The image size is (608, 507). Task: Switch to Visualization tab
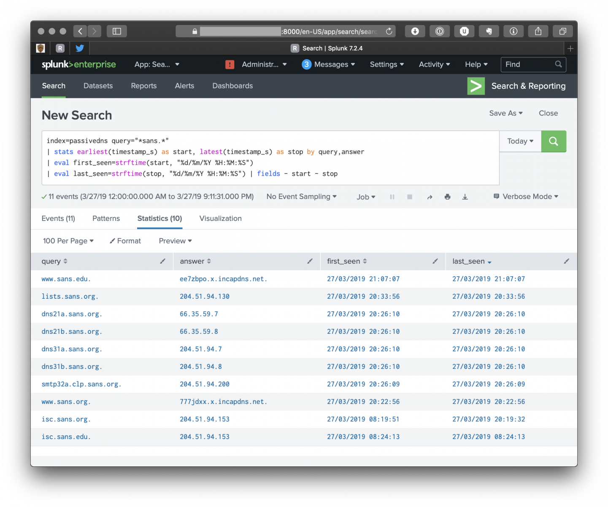click(x=220, y=218)
